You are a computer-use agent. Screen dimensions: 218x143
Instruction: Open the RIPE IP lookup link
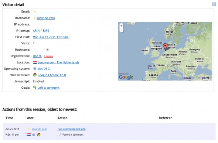pyautogui.click(x=46, y=31)
